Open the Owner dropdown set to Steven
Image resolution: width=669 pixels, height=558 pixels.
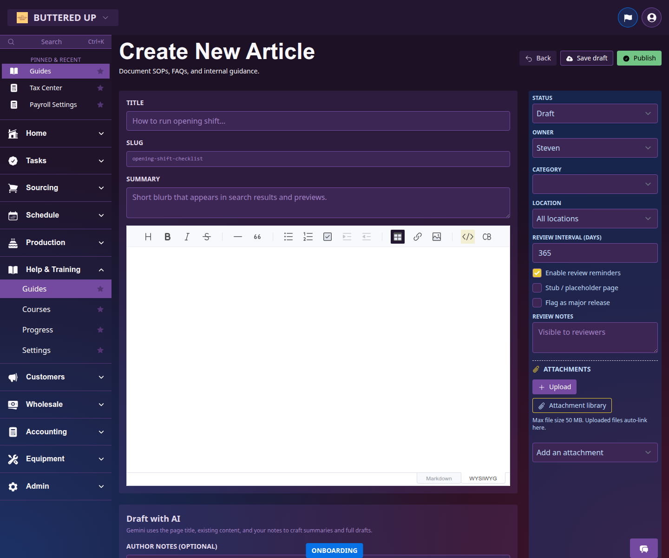coord(595,148)
